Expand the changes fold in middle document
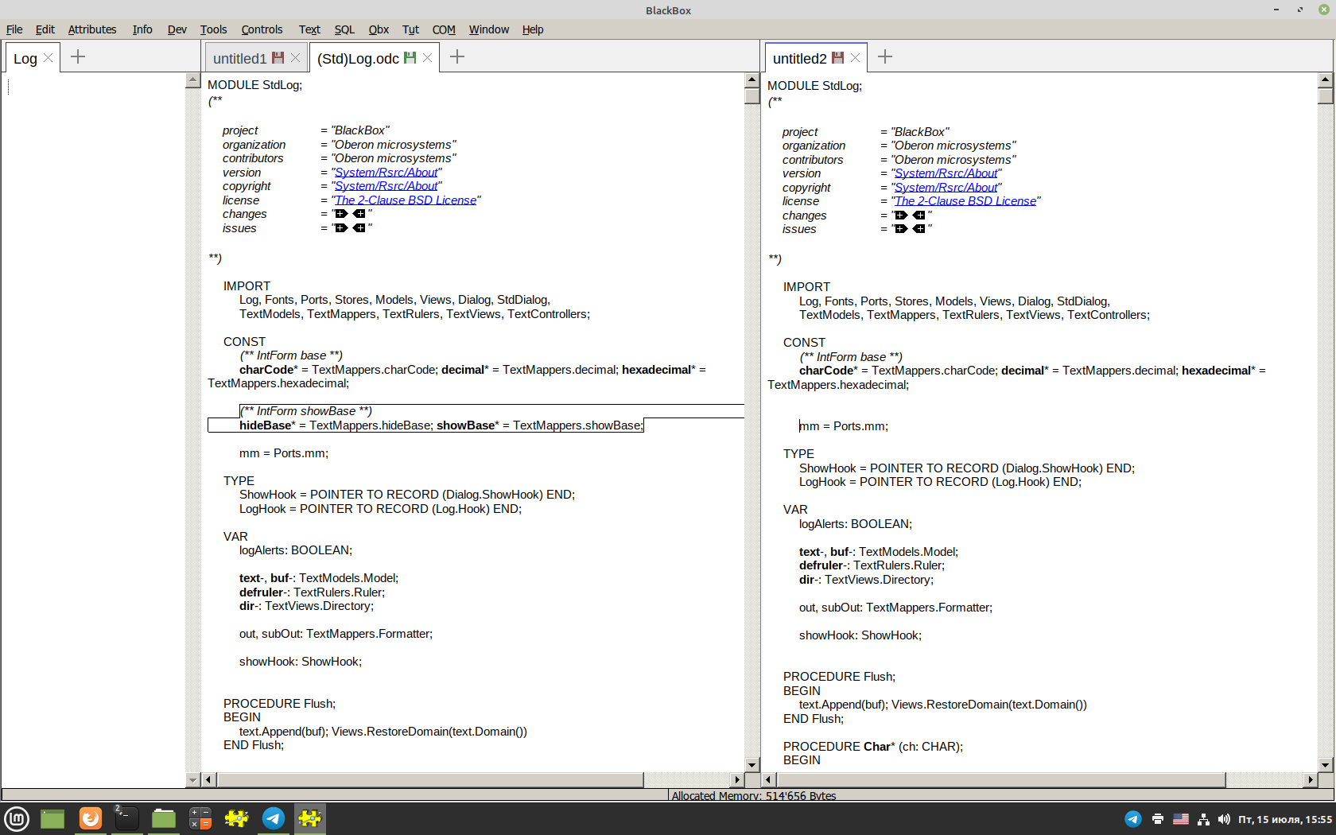Image resolution: width=1336 pixels, height=835 pixels. [341, 214]
